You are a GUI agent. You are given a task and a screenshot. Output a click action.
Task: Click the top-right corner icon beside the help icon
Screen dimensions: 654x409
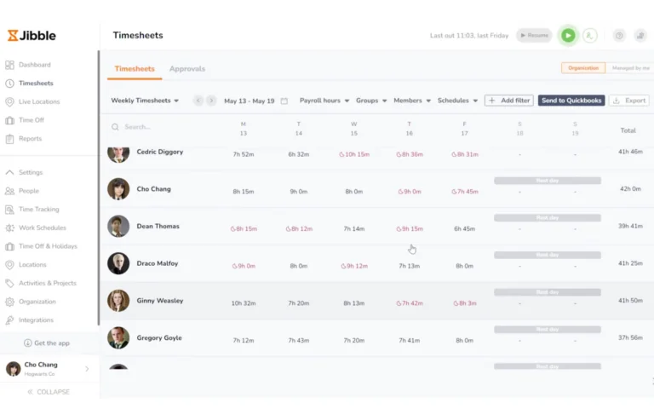coord(640,36)
